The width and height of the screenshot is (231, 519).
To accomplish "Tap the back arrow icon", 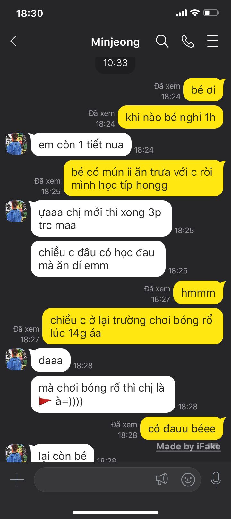I will click(13, 41).
